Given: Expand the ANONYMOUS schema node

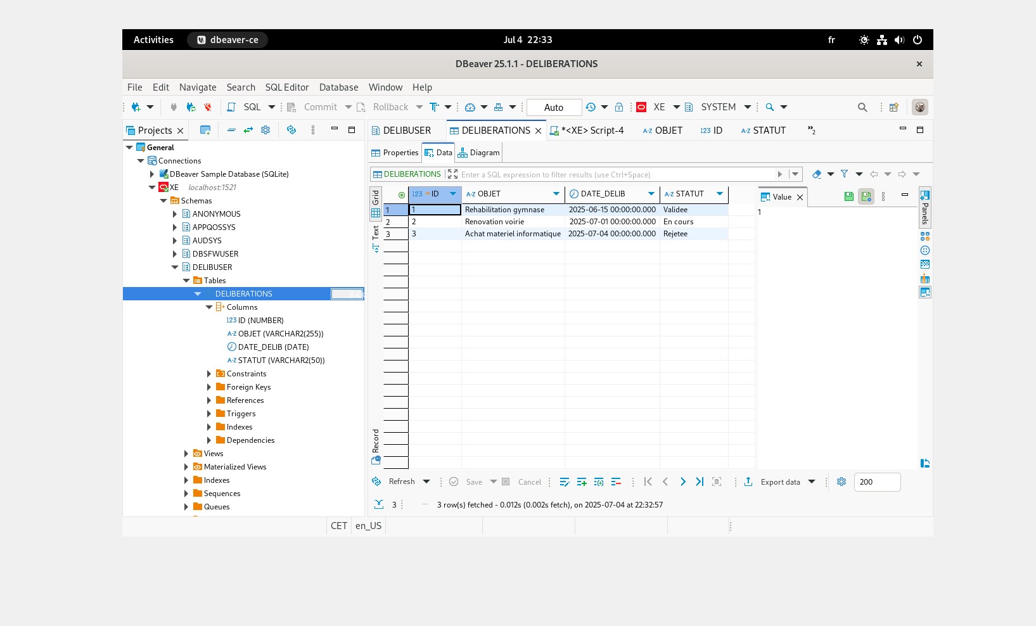Looking at the screenshot, I should tap(175, 214).
